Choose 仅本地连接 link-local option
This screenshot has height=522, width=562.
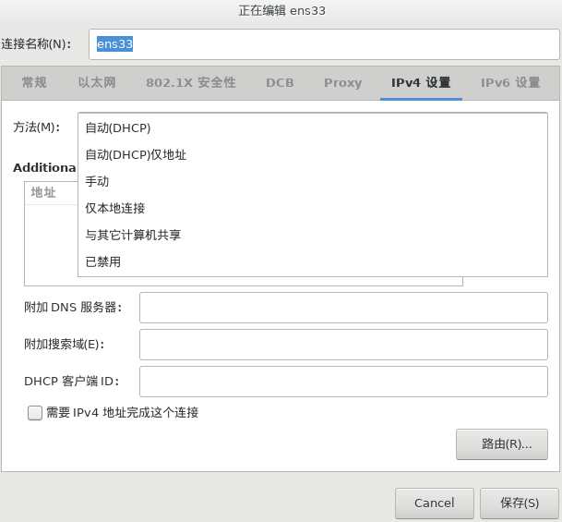pos(313,208)
